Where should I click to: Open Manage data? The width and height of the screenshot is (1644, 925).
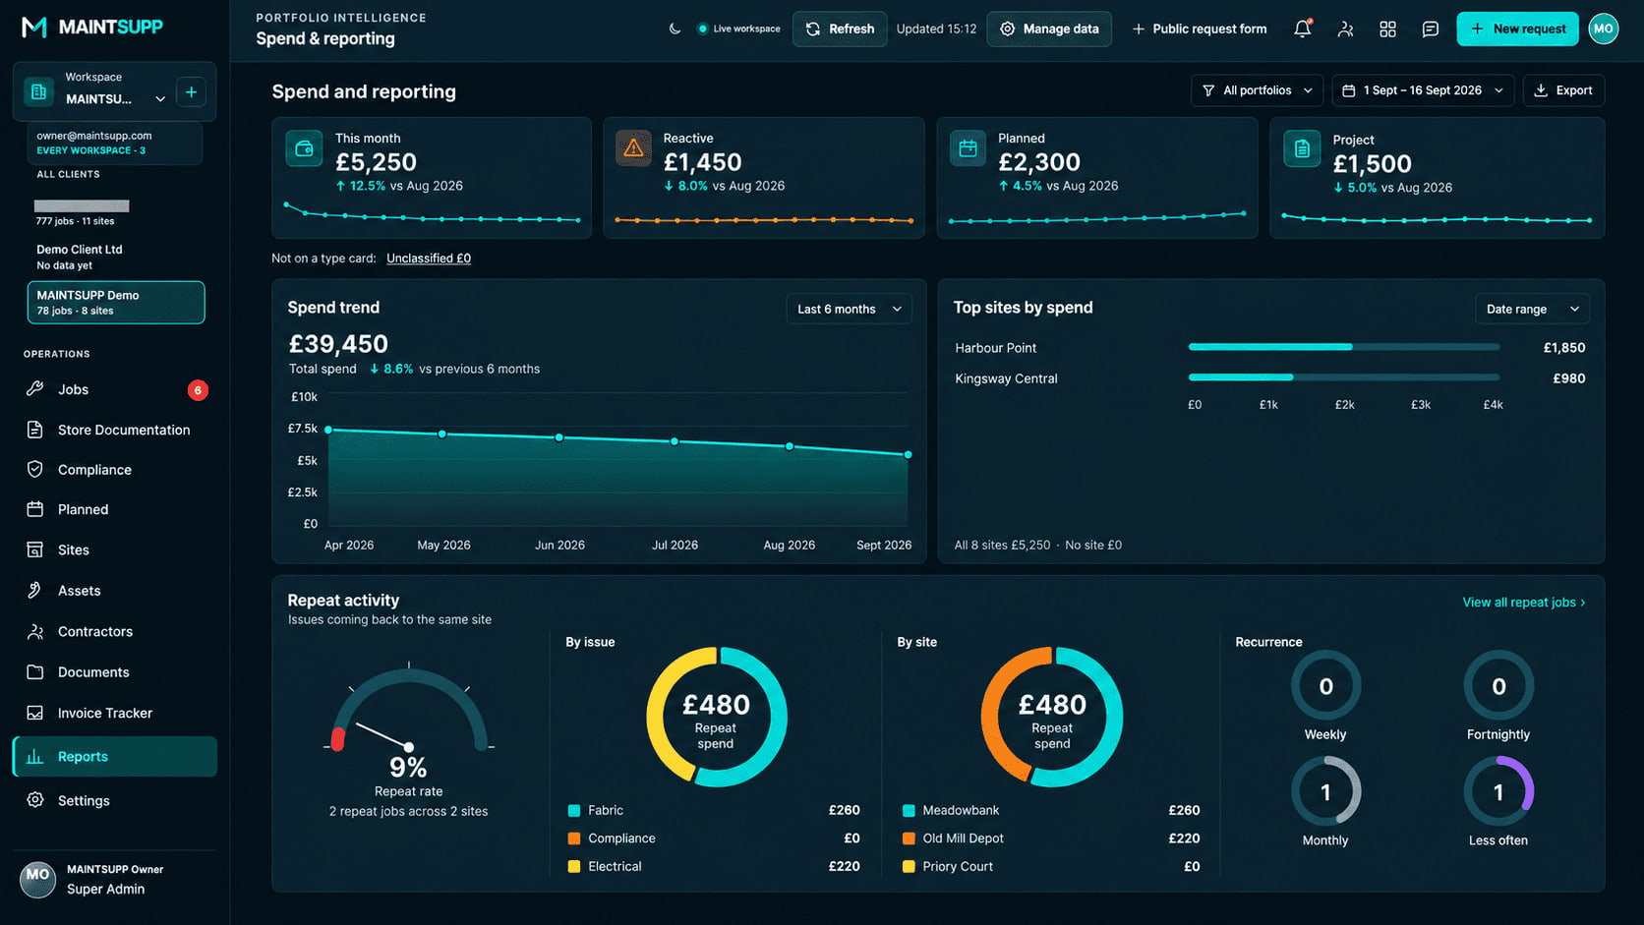[x=1049, y=29]
